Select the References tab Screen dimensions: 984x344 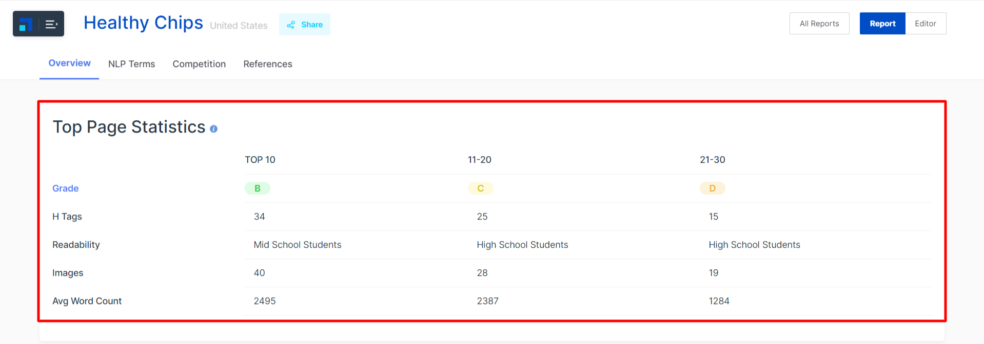tap(267, 64)
